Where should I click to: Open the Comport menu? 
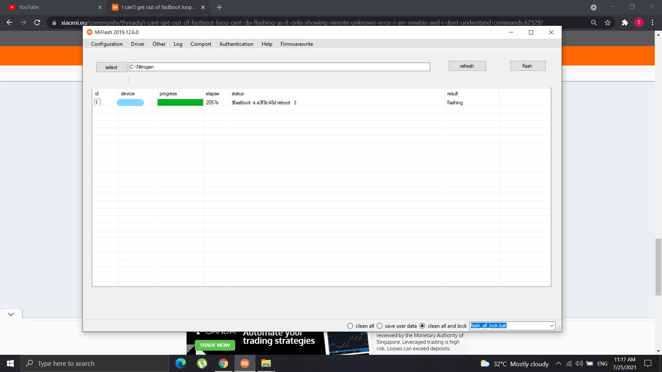click(201, 44)
